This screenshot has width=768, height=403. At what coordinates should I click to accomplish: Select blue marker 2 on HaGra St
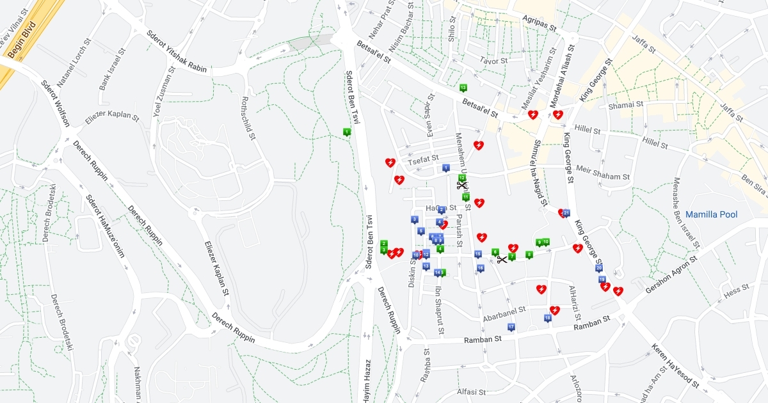pos(442,210)
